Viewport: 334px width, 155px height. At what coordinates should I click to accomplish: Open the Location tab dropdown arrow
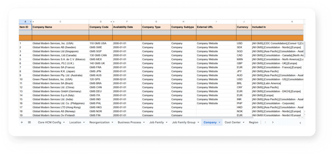pos(84,122)
